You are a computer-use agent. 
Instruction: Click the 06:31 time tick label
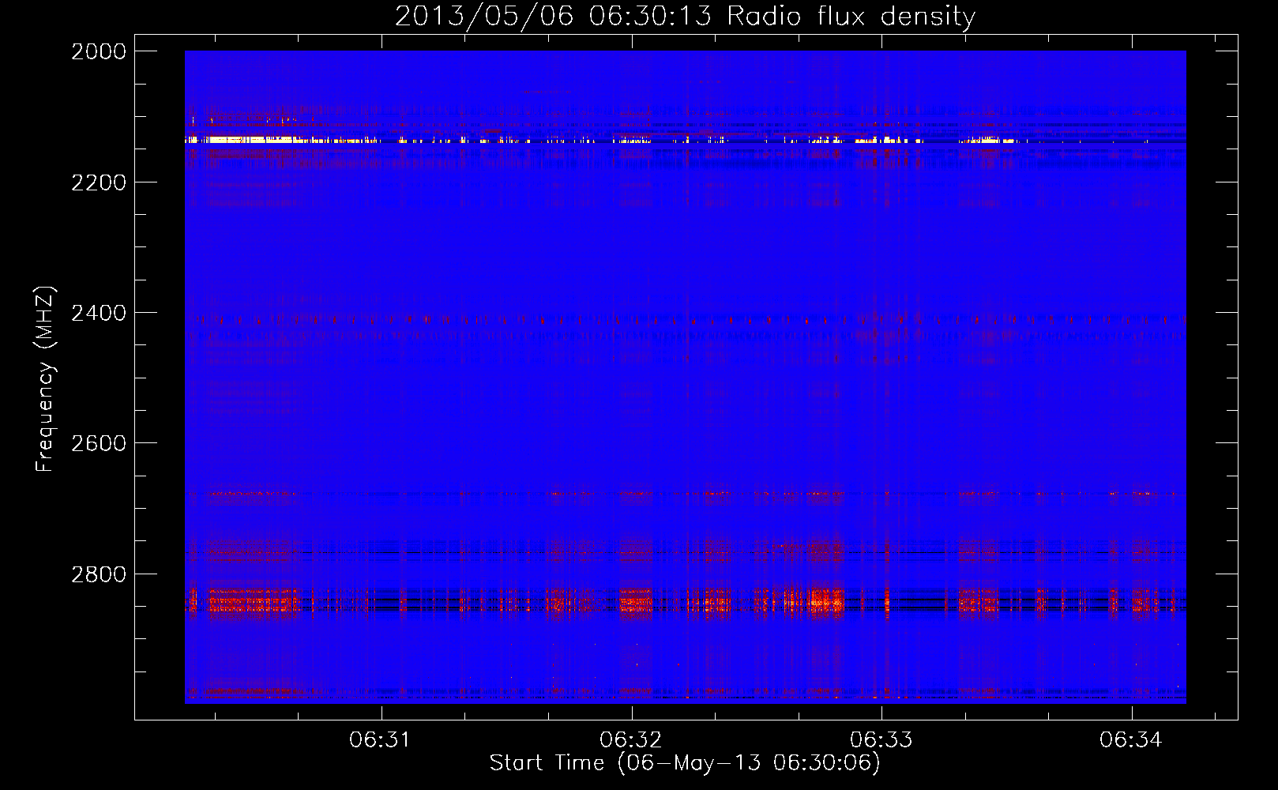coord(381,739)
